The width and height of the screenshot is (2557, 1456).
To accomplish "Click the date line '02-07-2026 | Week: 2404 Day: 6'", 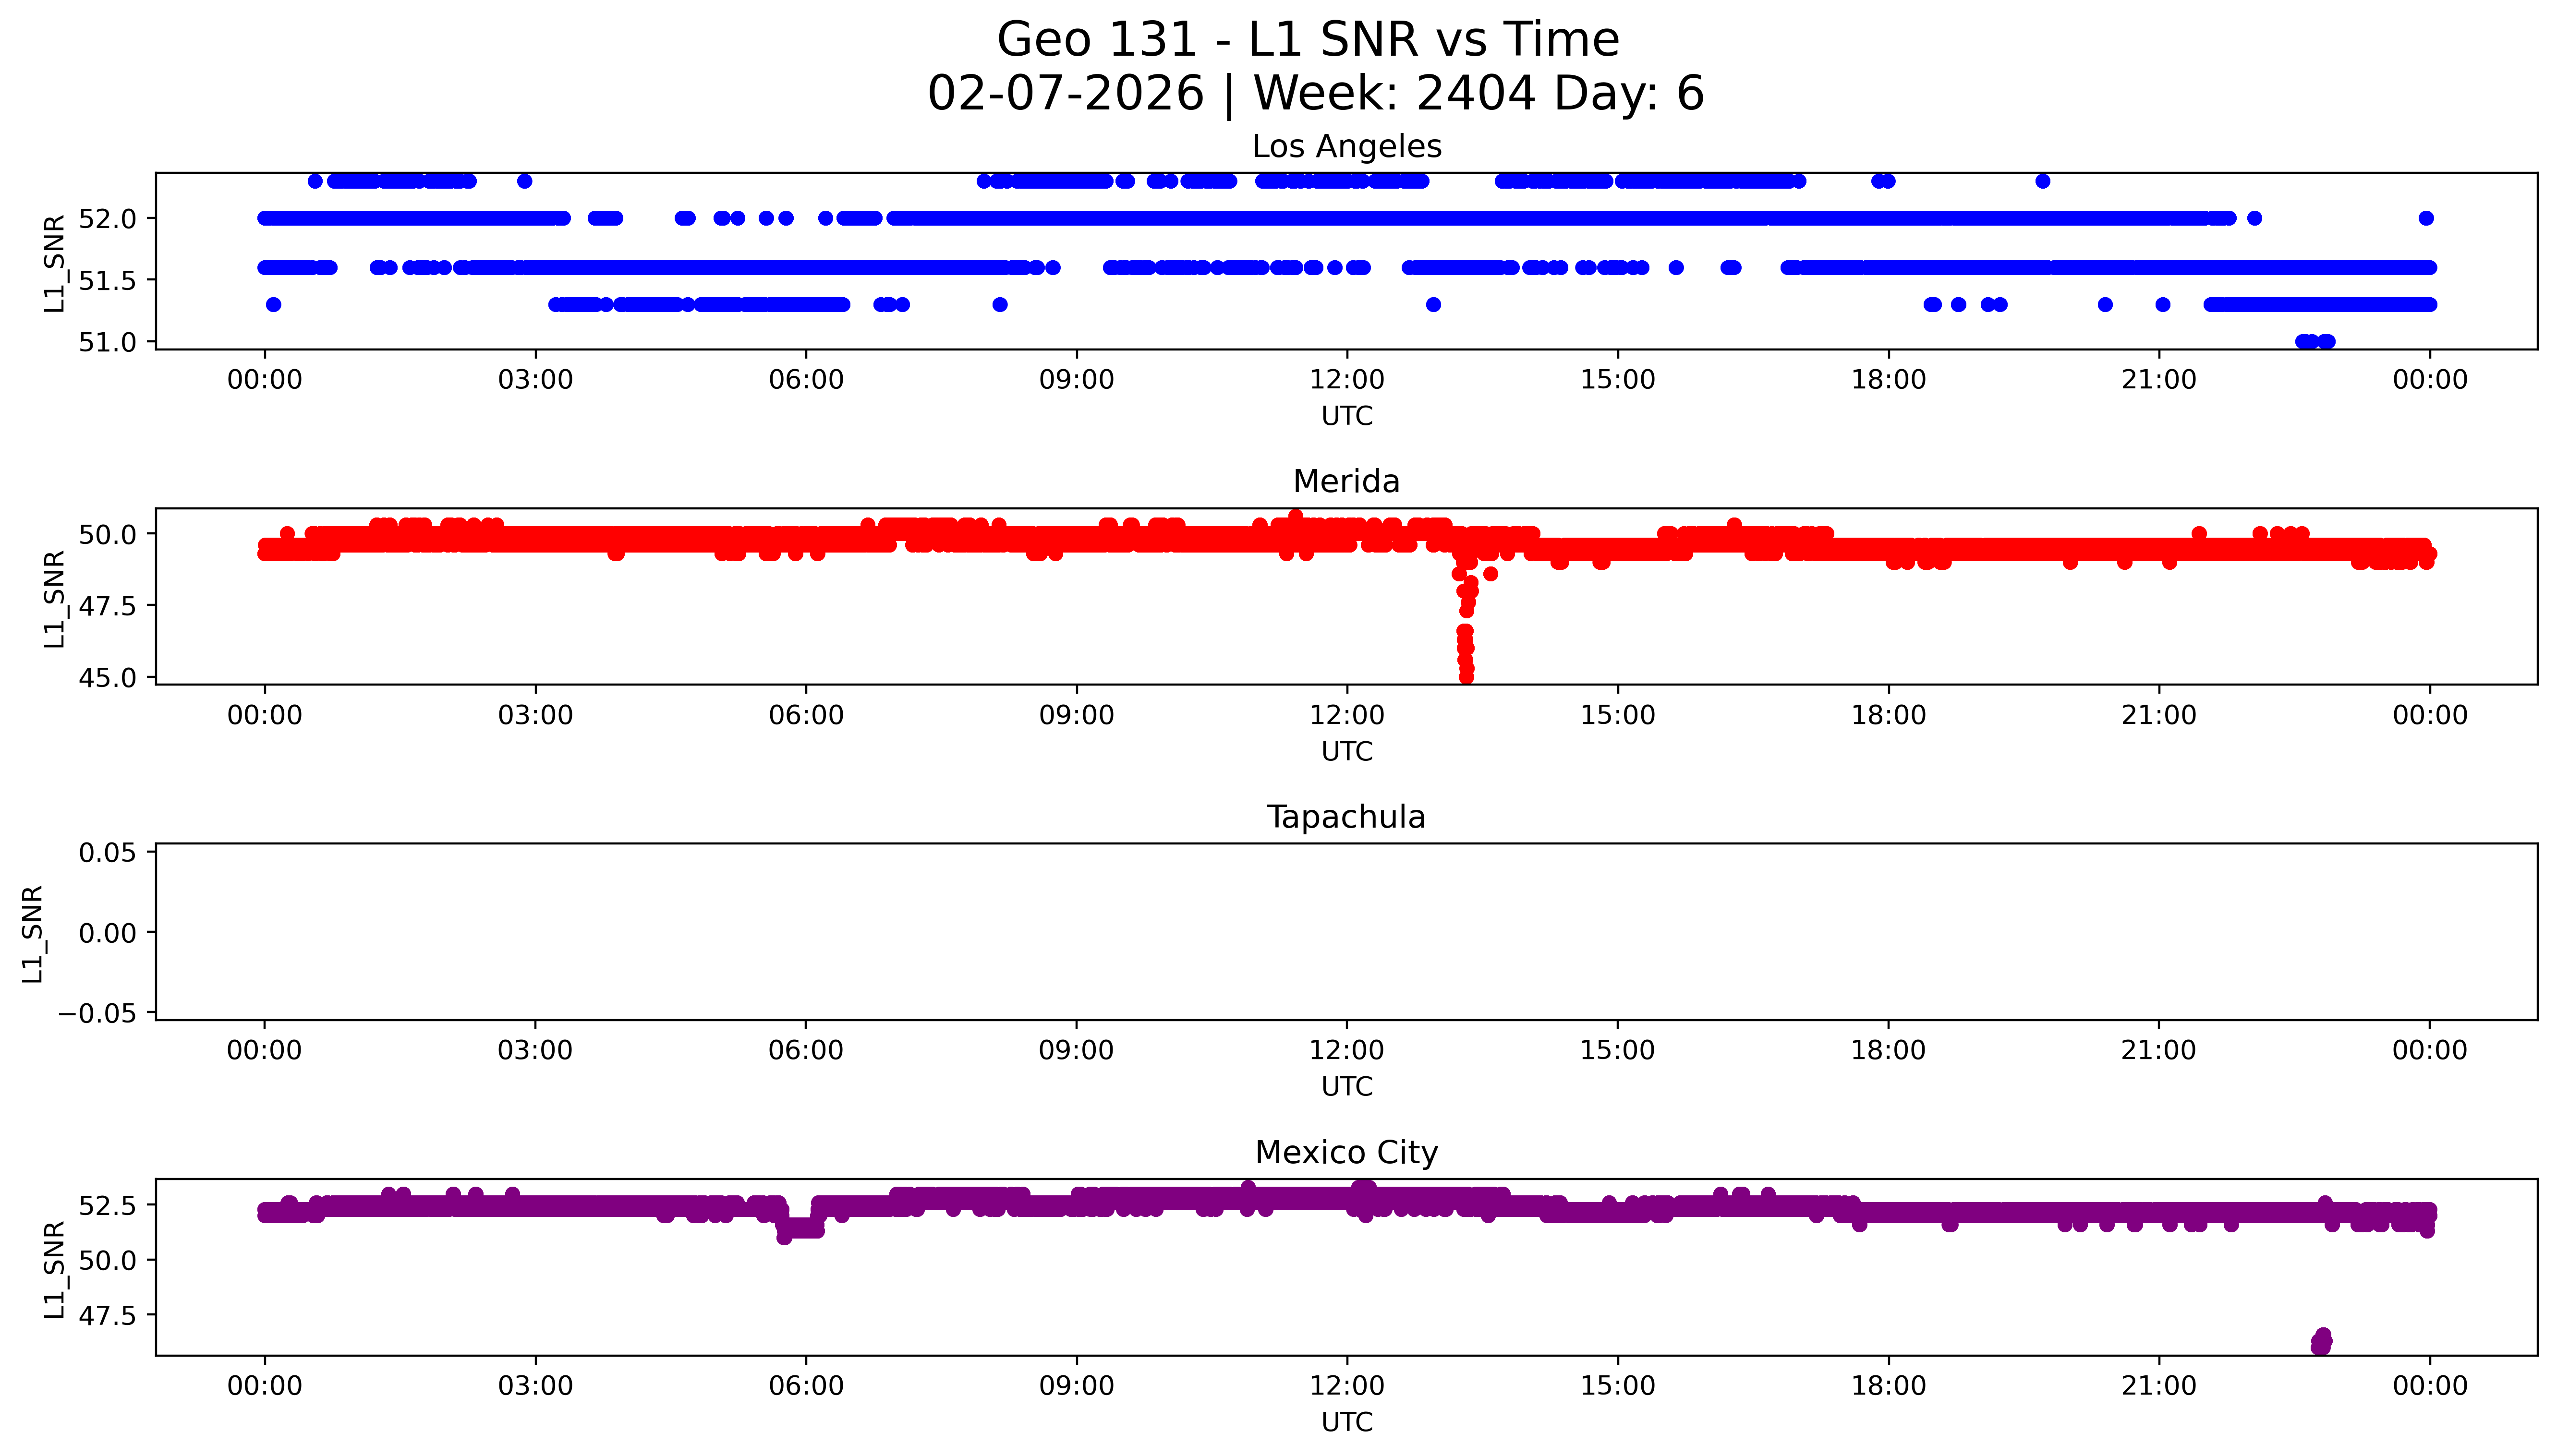I will 1315,94.
